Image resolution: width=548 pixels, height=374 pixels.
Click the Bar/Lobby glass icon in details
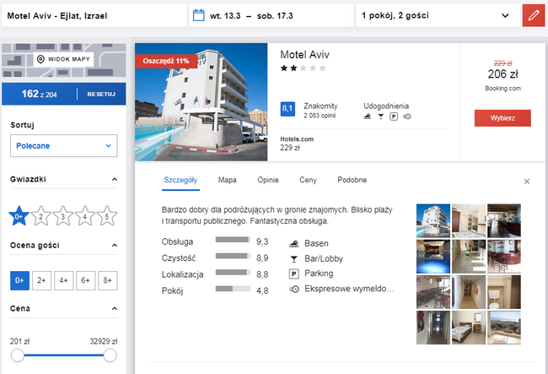click(x=294, y=259)
